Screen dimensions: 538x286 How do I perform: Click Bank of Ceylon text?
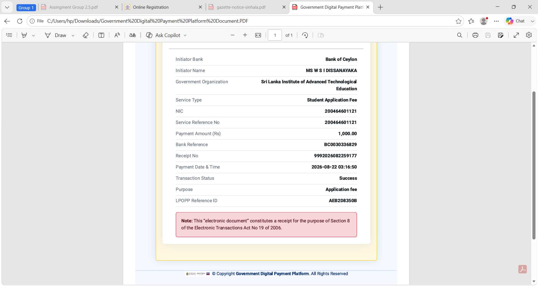pos(341,59)
